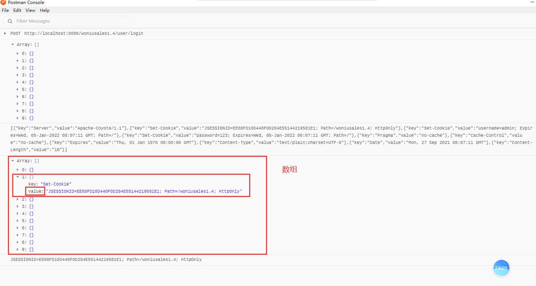This screenshot has height=286, width=536.
Task: Expand item 4 of the Array after JSON text
Action: pyautogui.click(x=18, y=214)
